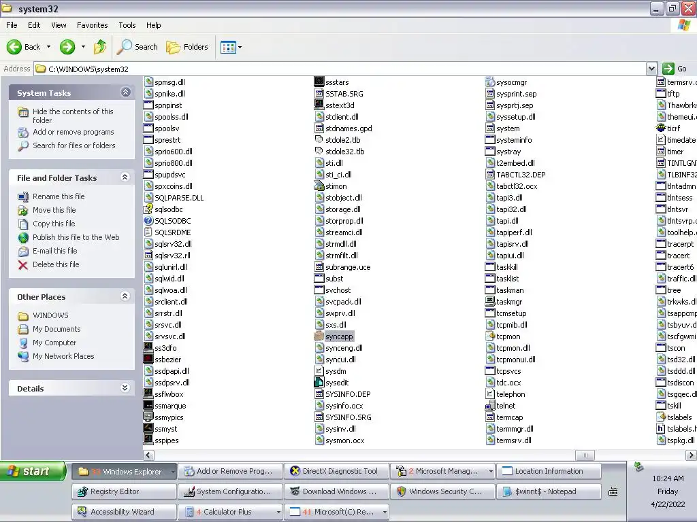The width and height of the screenshot is (697, 522).
Task: Toggle the Folders pane button
Action: pyautogui.click(x=187, y=47)
